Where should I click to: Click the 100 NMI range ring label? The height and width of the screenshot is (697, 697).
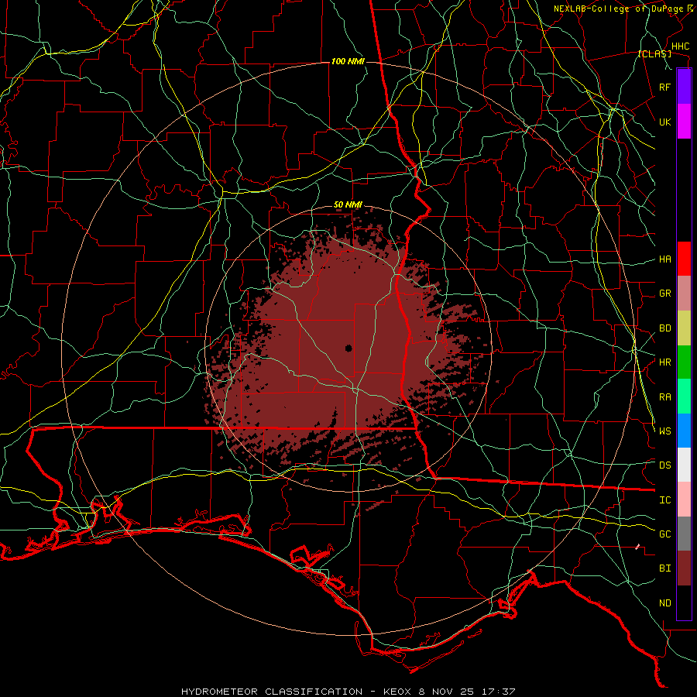[x=348, y=61]
